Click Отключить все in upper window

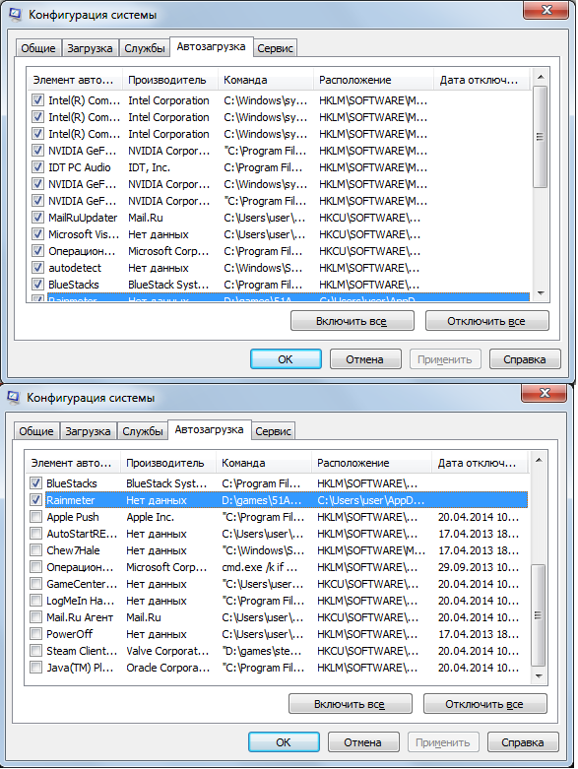[x=486, y=321]
